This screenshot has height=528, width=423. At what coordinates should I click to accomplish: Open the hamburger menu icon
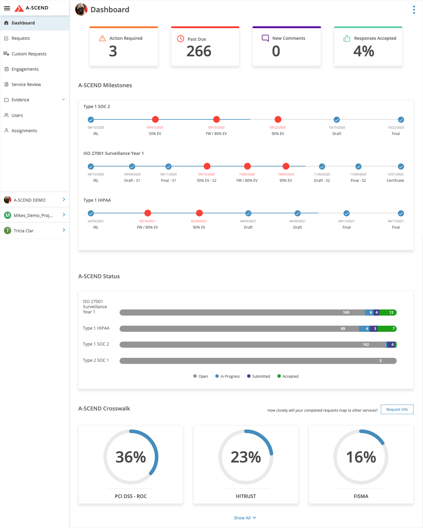7,8
